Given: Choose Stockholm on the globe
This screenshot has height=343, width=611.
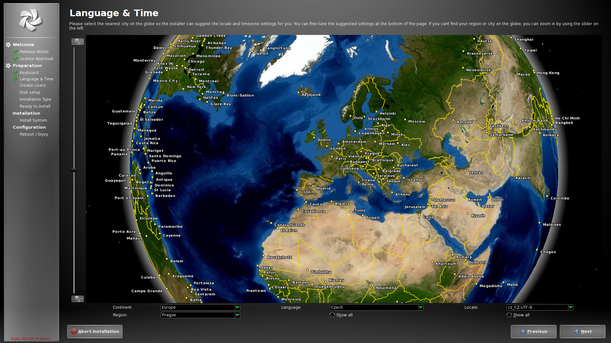Looking at the screenshot, I should click(364, 117).
